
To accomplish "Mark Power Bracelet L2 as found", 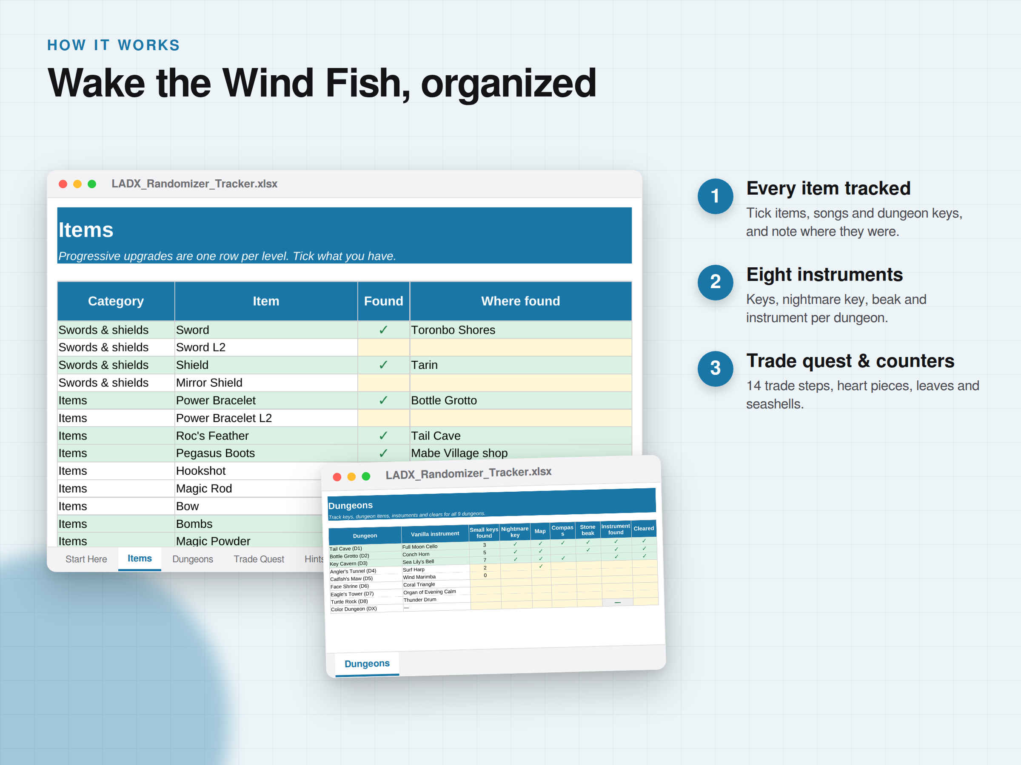I will [383, 418].
